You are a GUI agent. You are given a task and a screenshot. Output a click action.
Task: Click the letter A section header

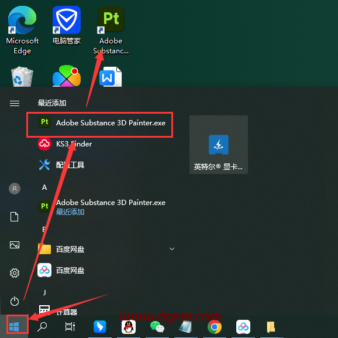(x=44, y=187)
